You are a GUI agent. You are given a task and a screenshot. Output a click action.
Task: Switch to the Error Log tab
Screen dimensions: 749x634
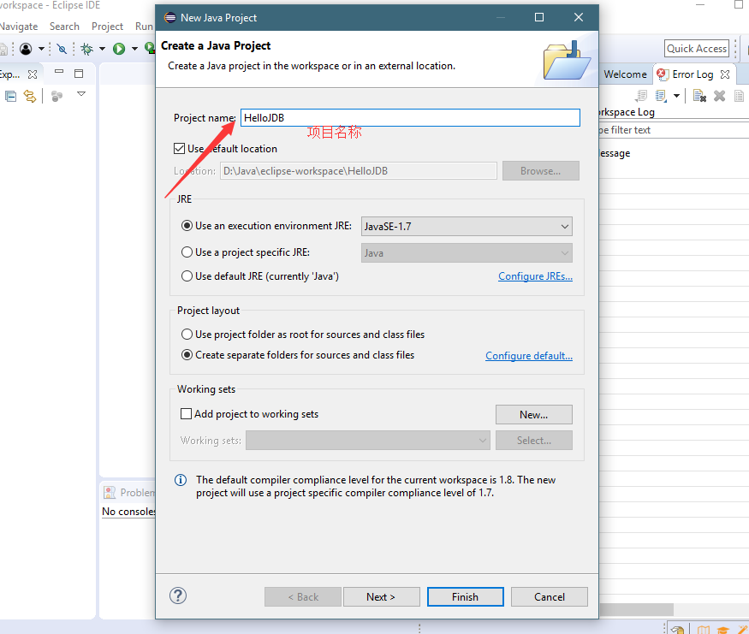tap(693, 74)
